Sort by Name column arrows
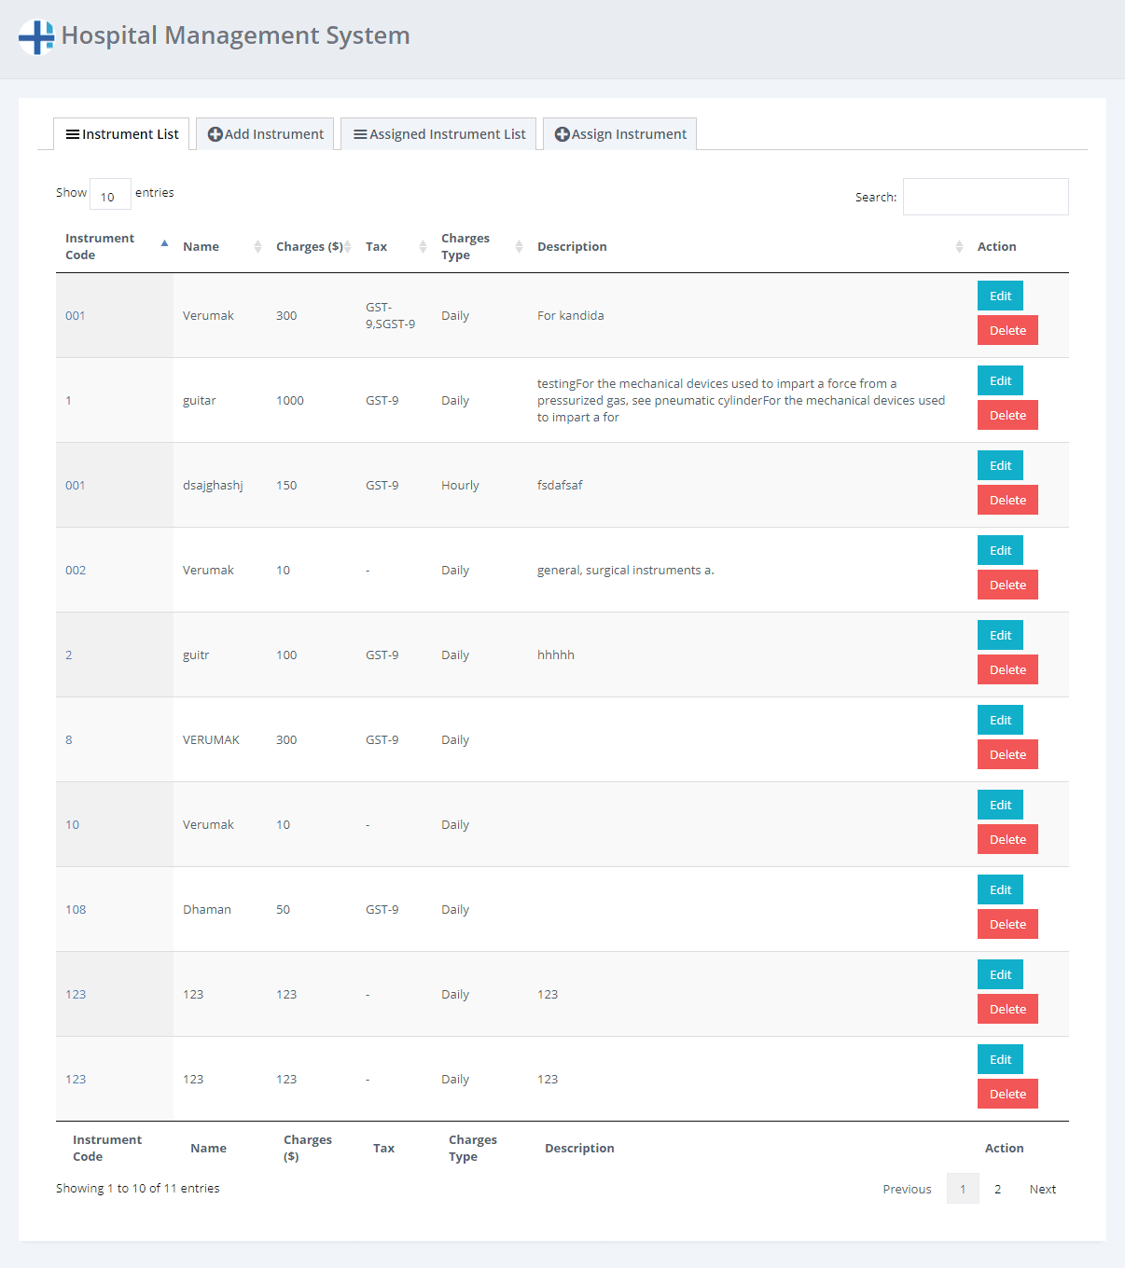 click(257, 247)
